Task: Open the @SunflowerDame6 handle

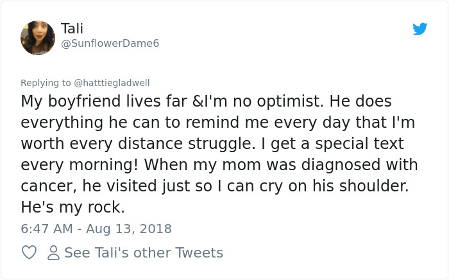Action: tap(110, 43)
